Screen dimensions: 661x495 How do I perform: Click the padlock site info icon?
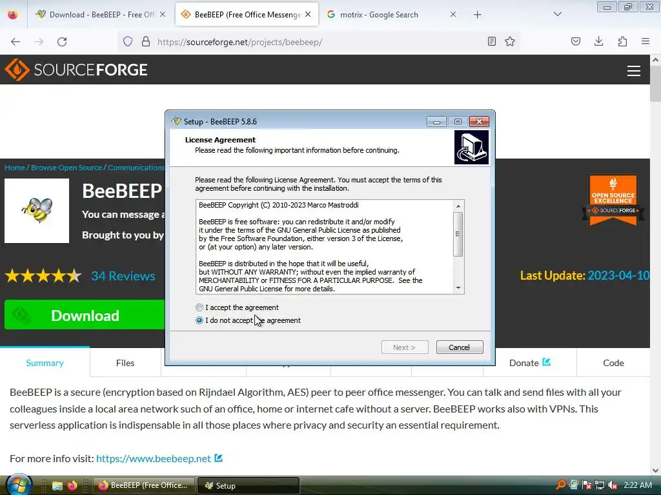(x=146, y=41)
